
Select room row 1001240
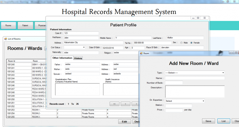26,64
